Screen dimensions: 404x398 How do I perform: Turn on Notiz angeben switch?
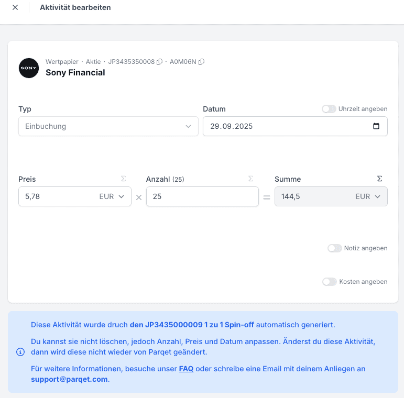pos(334,248)
